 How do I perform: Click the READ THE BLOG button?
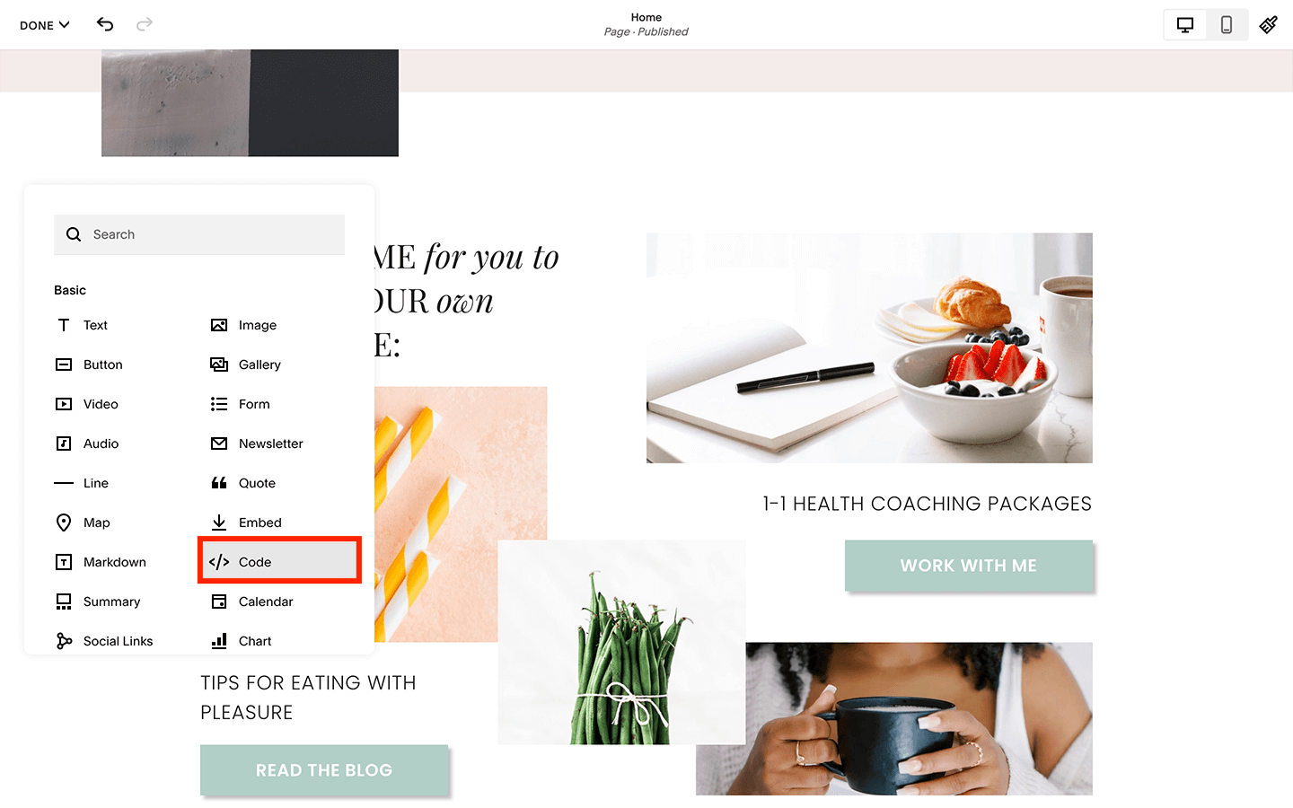tap(324, 770)
